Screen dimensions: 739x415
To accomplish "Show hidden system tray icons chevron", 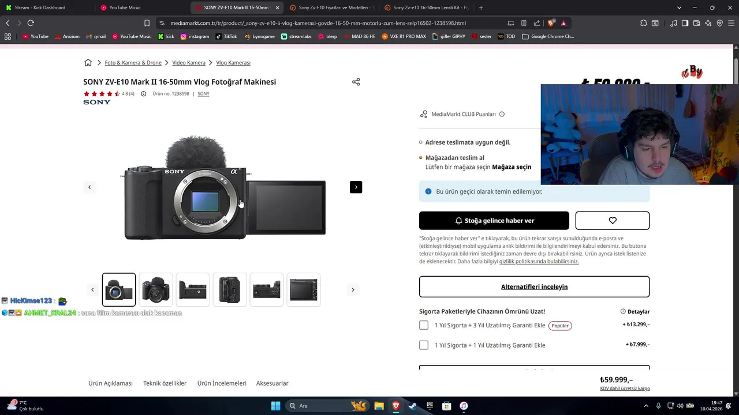I will 646,406.
